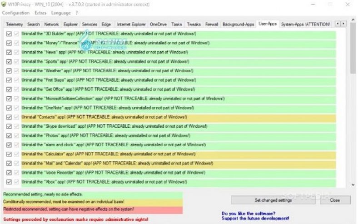Image resolution: width=358 pixels, height=224 pixels.
Task: Toggle the "First Steps" app uninstall checkbox
Action: pos(9,80)
